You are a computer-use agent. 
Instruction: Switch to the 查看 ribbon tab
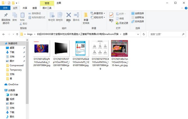click(x=34, y=8)
